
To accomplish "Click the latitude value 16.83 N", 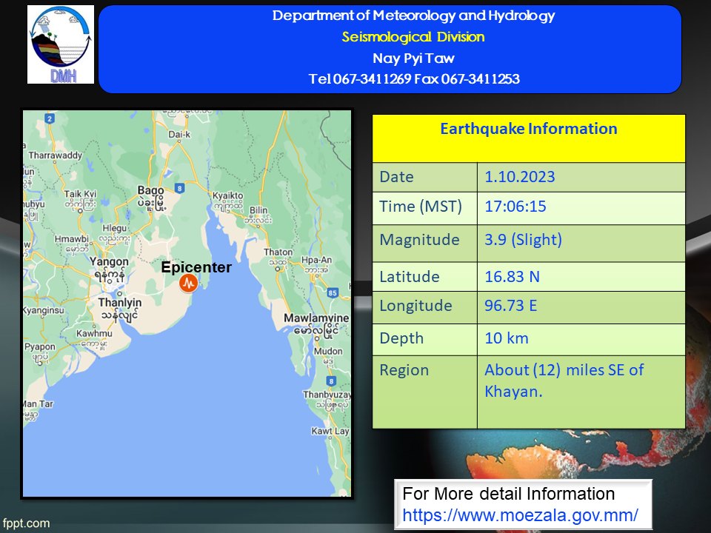I will point(512,277).
